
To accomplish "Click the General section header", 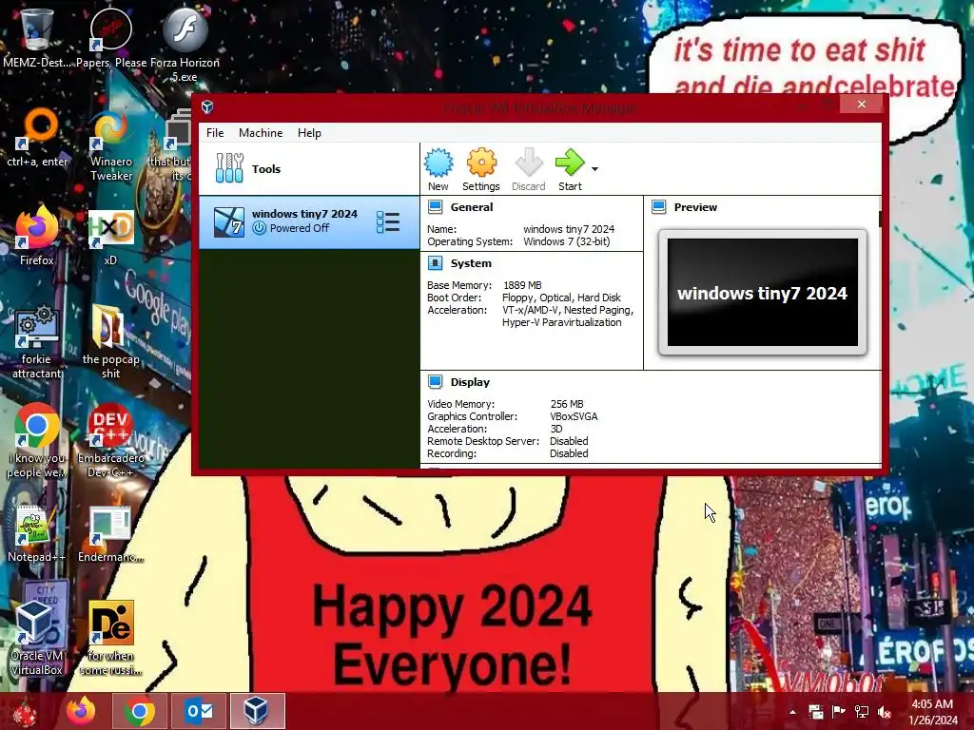I will pyautogui.click(x=471, y=207).
